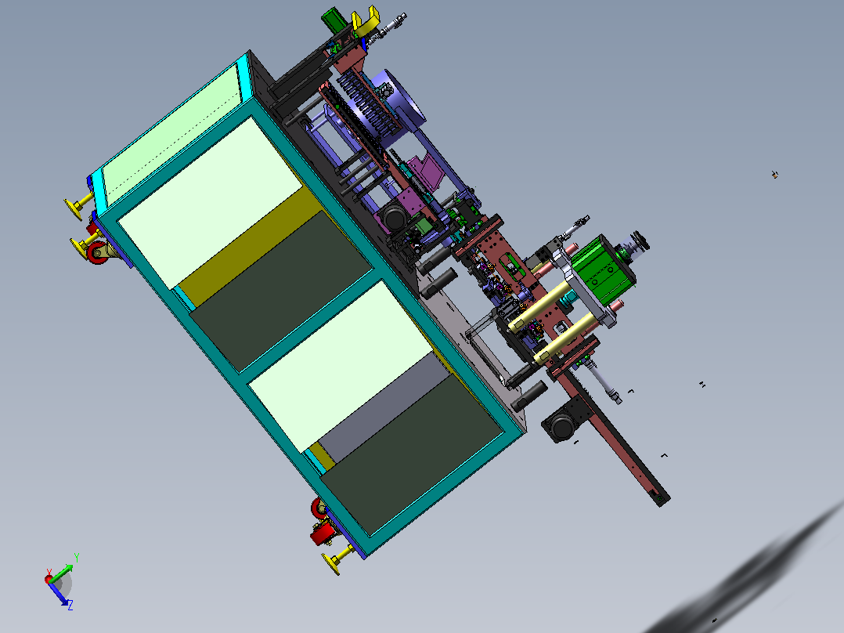This screenshot has width=844, height=633.
Task: Select the topmost yellow leveling foot at left
Action: point(78,205)
